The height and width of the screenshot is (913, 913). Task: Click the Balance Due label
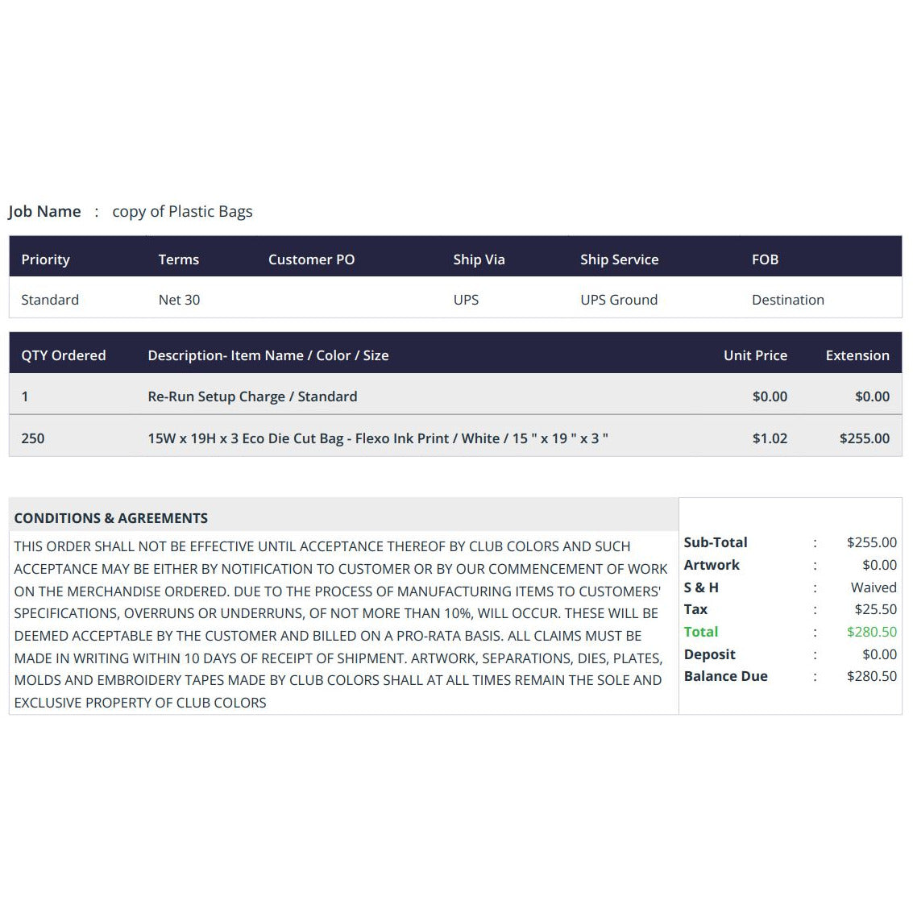pyautogui.click(x=725, y=676)
